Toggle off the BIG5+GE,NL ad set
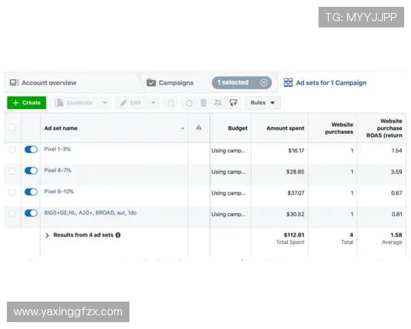Image resolution: width=411 pixels, height=329 pixels. (31, 213)
